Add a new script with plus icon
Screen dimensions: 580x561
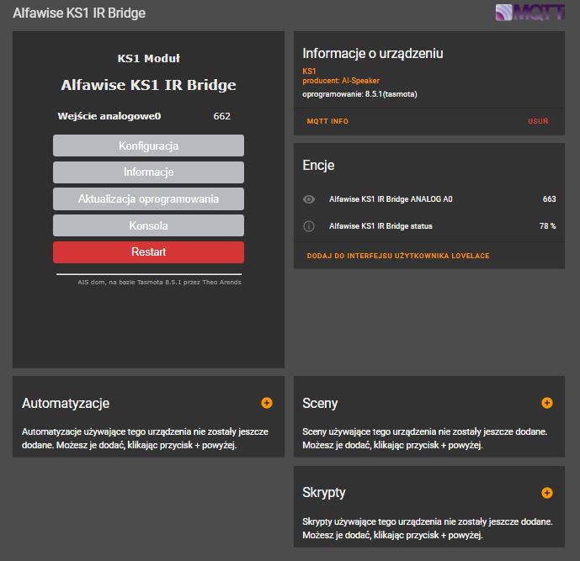click(547, 493)
